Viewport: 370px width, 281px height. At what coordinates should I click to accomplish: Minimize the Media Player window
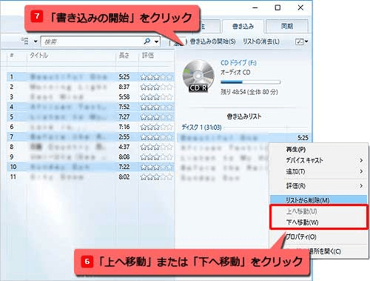pyautogui.click(x=255, y=8)
